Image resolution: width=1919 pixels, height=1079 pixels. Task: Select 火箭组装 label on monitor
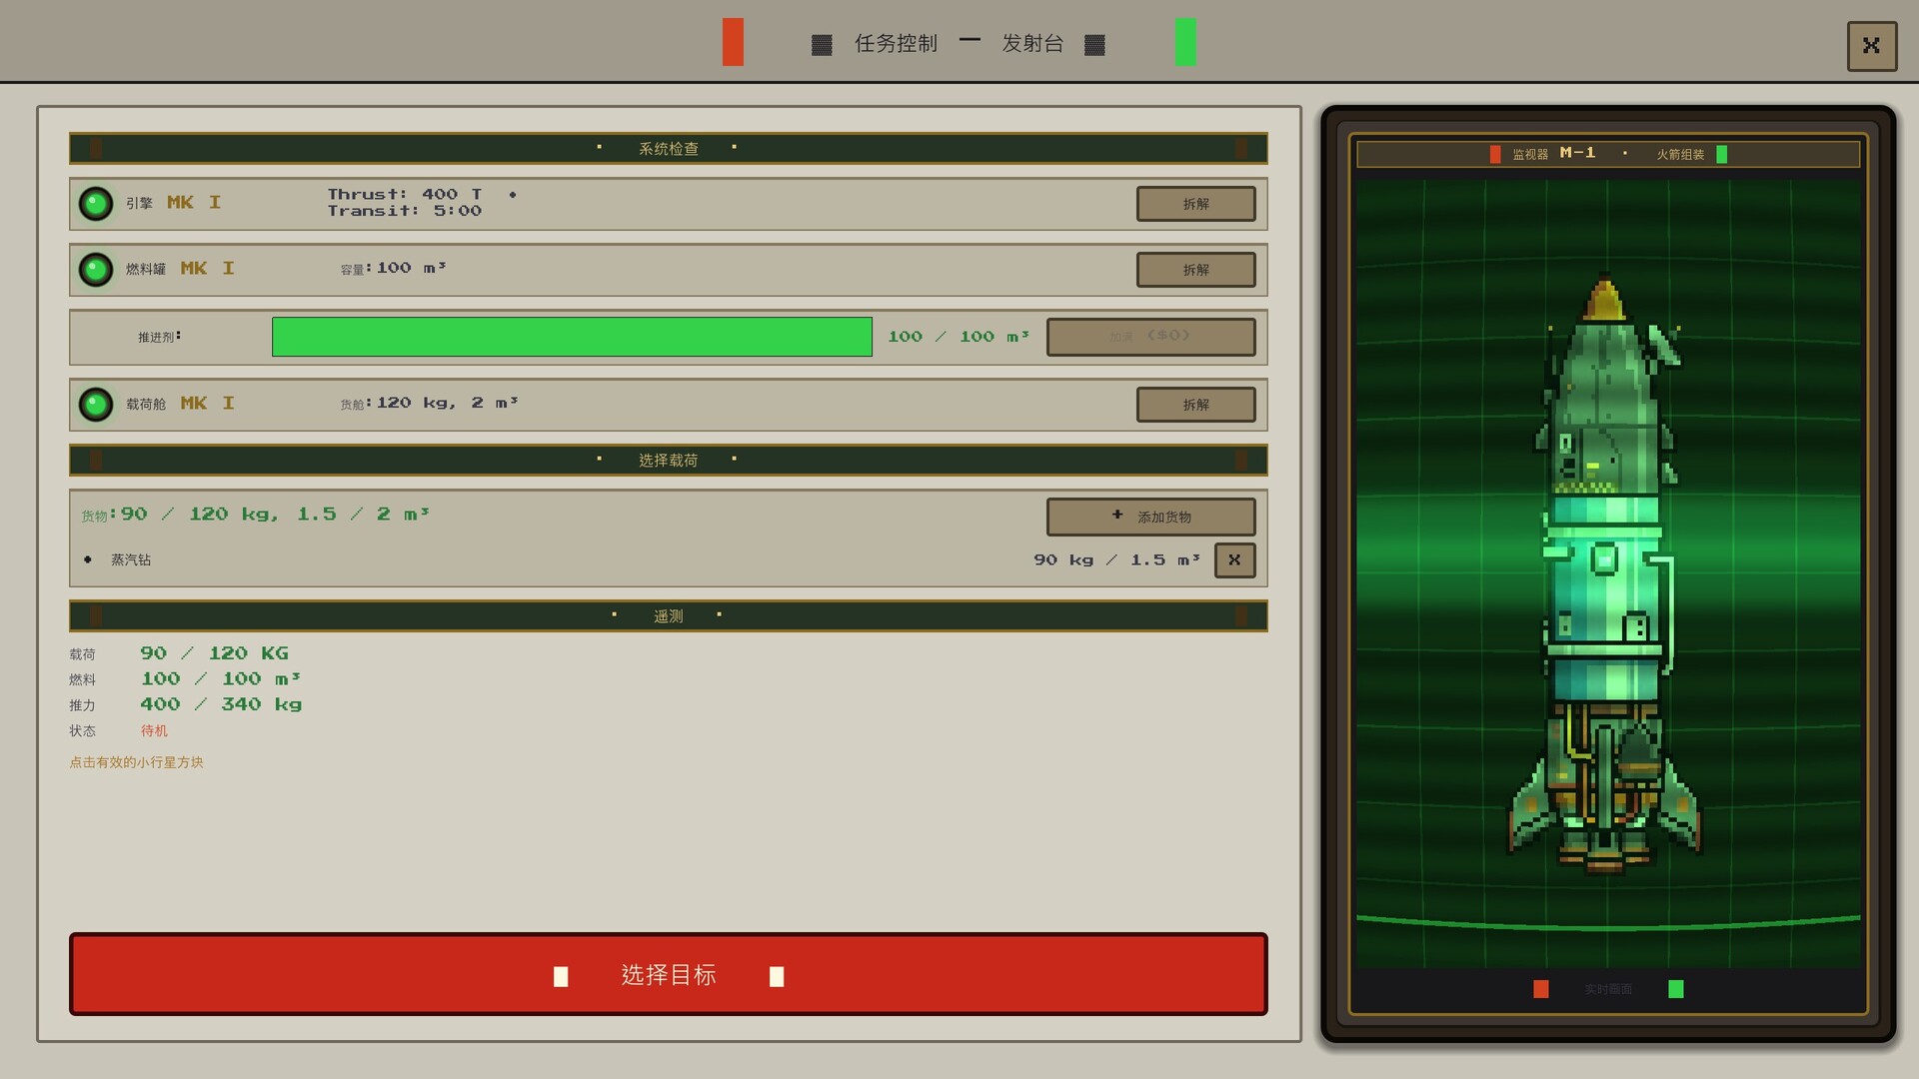pos(1680,154)
